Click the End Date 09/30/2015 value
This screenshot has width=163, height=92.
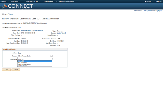[x=60, y=41]
